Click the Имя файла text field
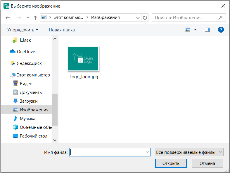The image size is (230, 173). [107, 152]
